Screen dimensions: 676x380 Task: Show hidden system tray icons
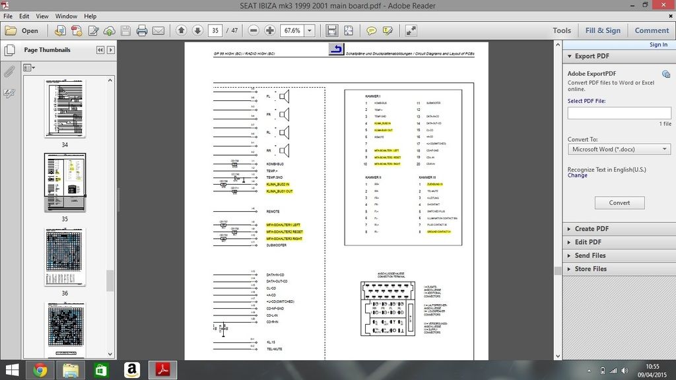[x=589, y=371]
